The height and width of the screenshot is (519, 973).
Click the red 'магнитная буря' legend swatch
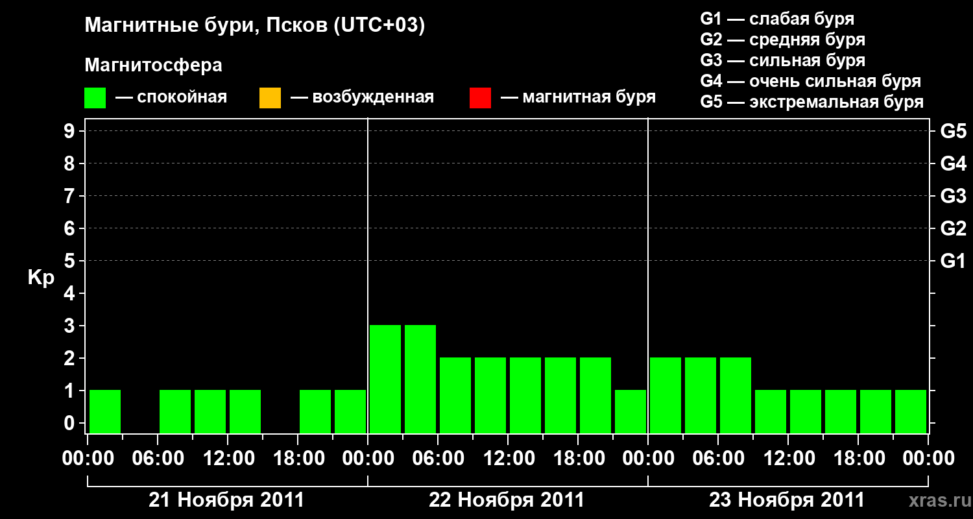[x=480, y=98]
